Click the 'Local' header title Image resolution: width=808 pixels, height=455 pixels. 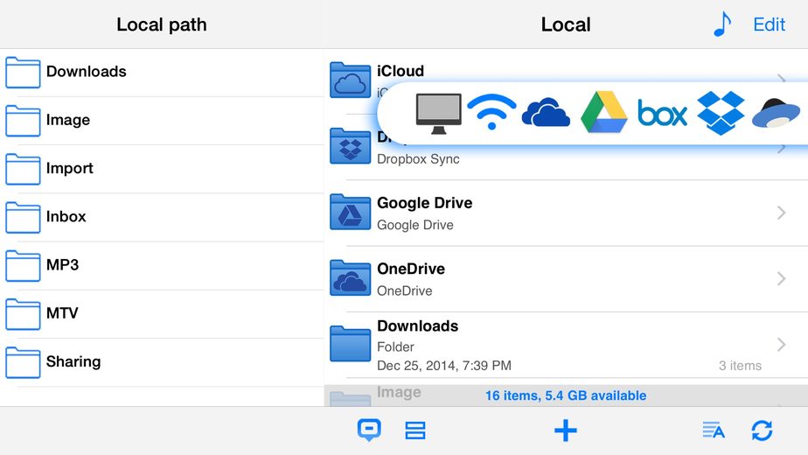pyautogui.click(x=566, y=24)
